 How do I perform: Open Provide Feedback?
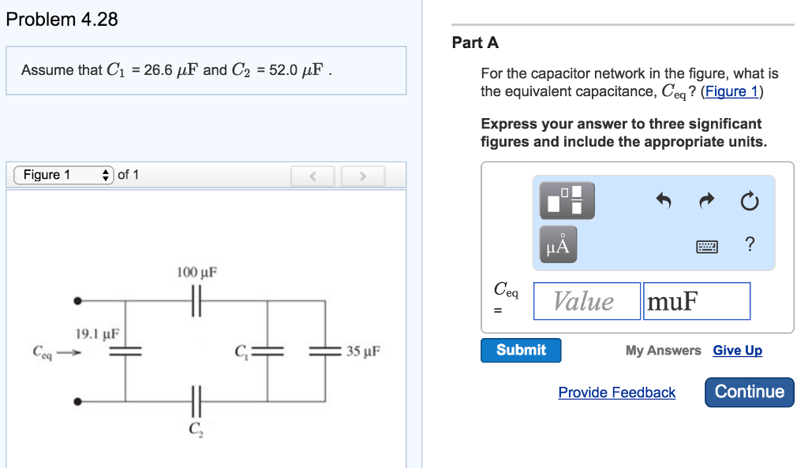[x=616, y=392]
